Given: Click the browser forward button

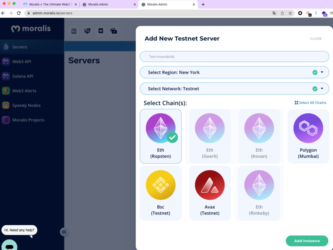Looking at the screenshot, I should [x=11, y=13].
